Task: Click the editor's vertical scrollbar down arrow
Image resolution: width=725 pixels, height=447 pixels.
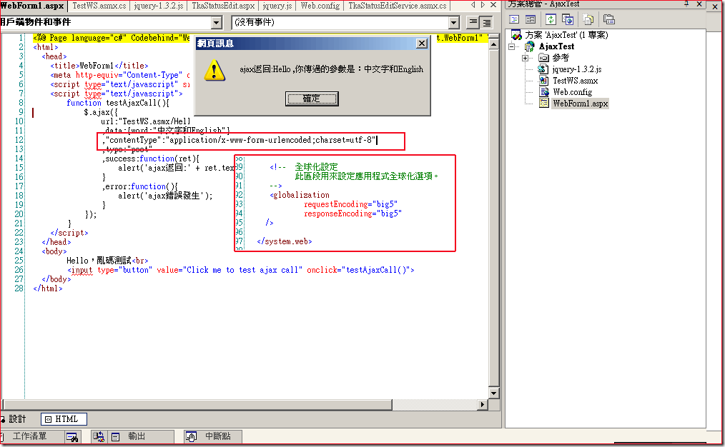Action: 493,393
